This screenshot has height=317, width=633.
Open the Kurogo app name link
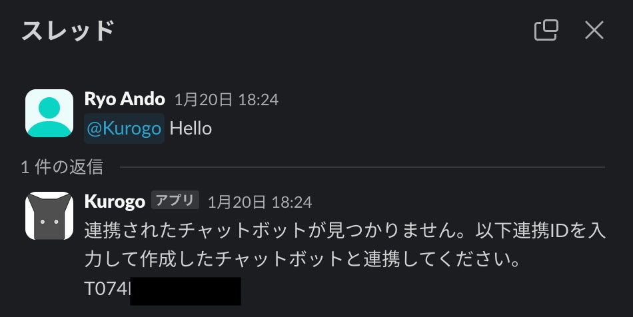point(115,201)
